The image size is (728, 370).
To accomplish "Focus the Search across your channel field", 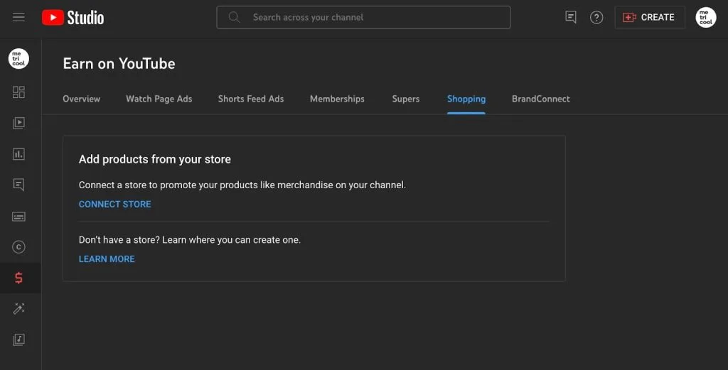I will point(363,18).
